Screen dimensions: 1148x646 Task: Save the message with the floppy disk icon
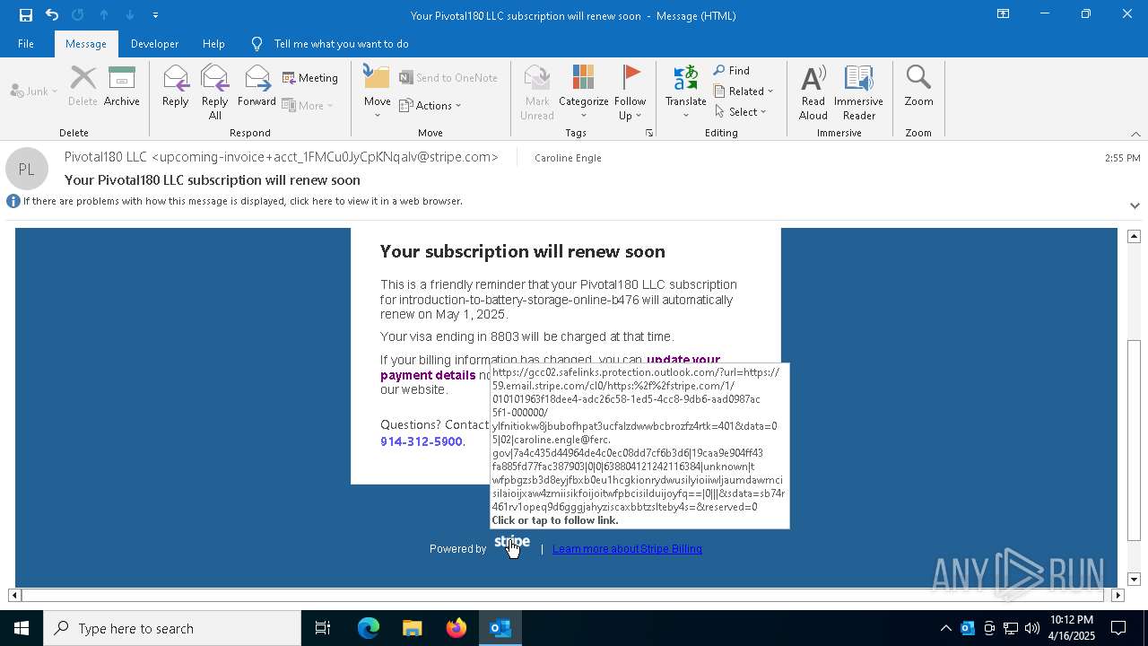click(x=25, y=15)
